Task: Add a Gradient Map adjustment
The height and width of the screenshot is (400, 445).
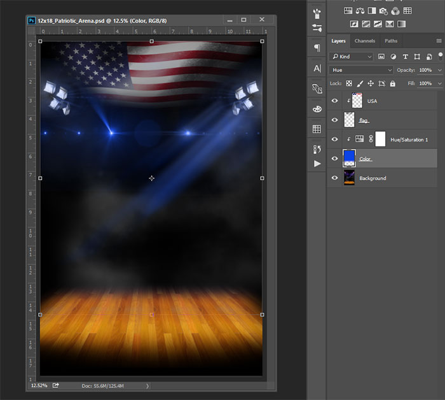Action: (x=401, y=24)
